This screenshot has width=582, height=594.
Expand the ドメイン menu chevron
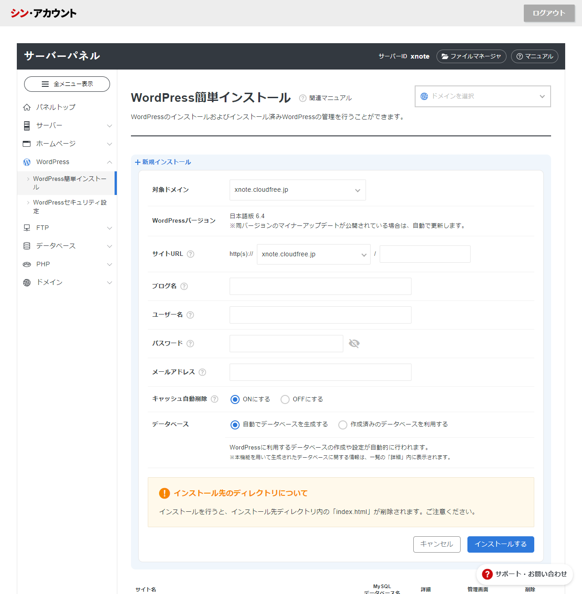click(110, 283)
